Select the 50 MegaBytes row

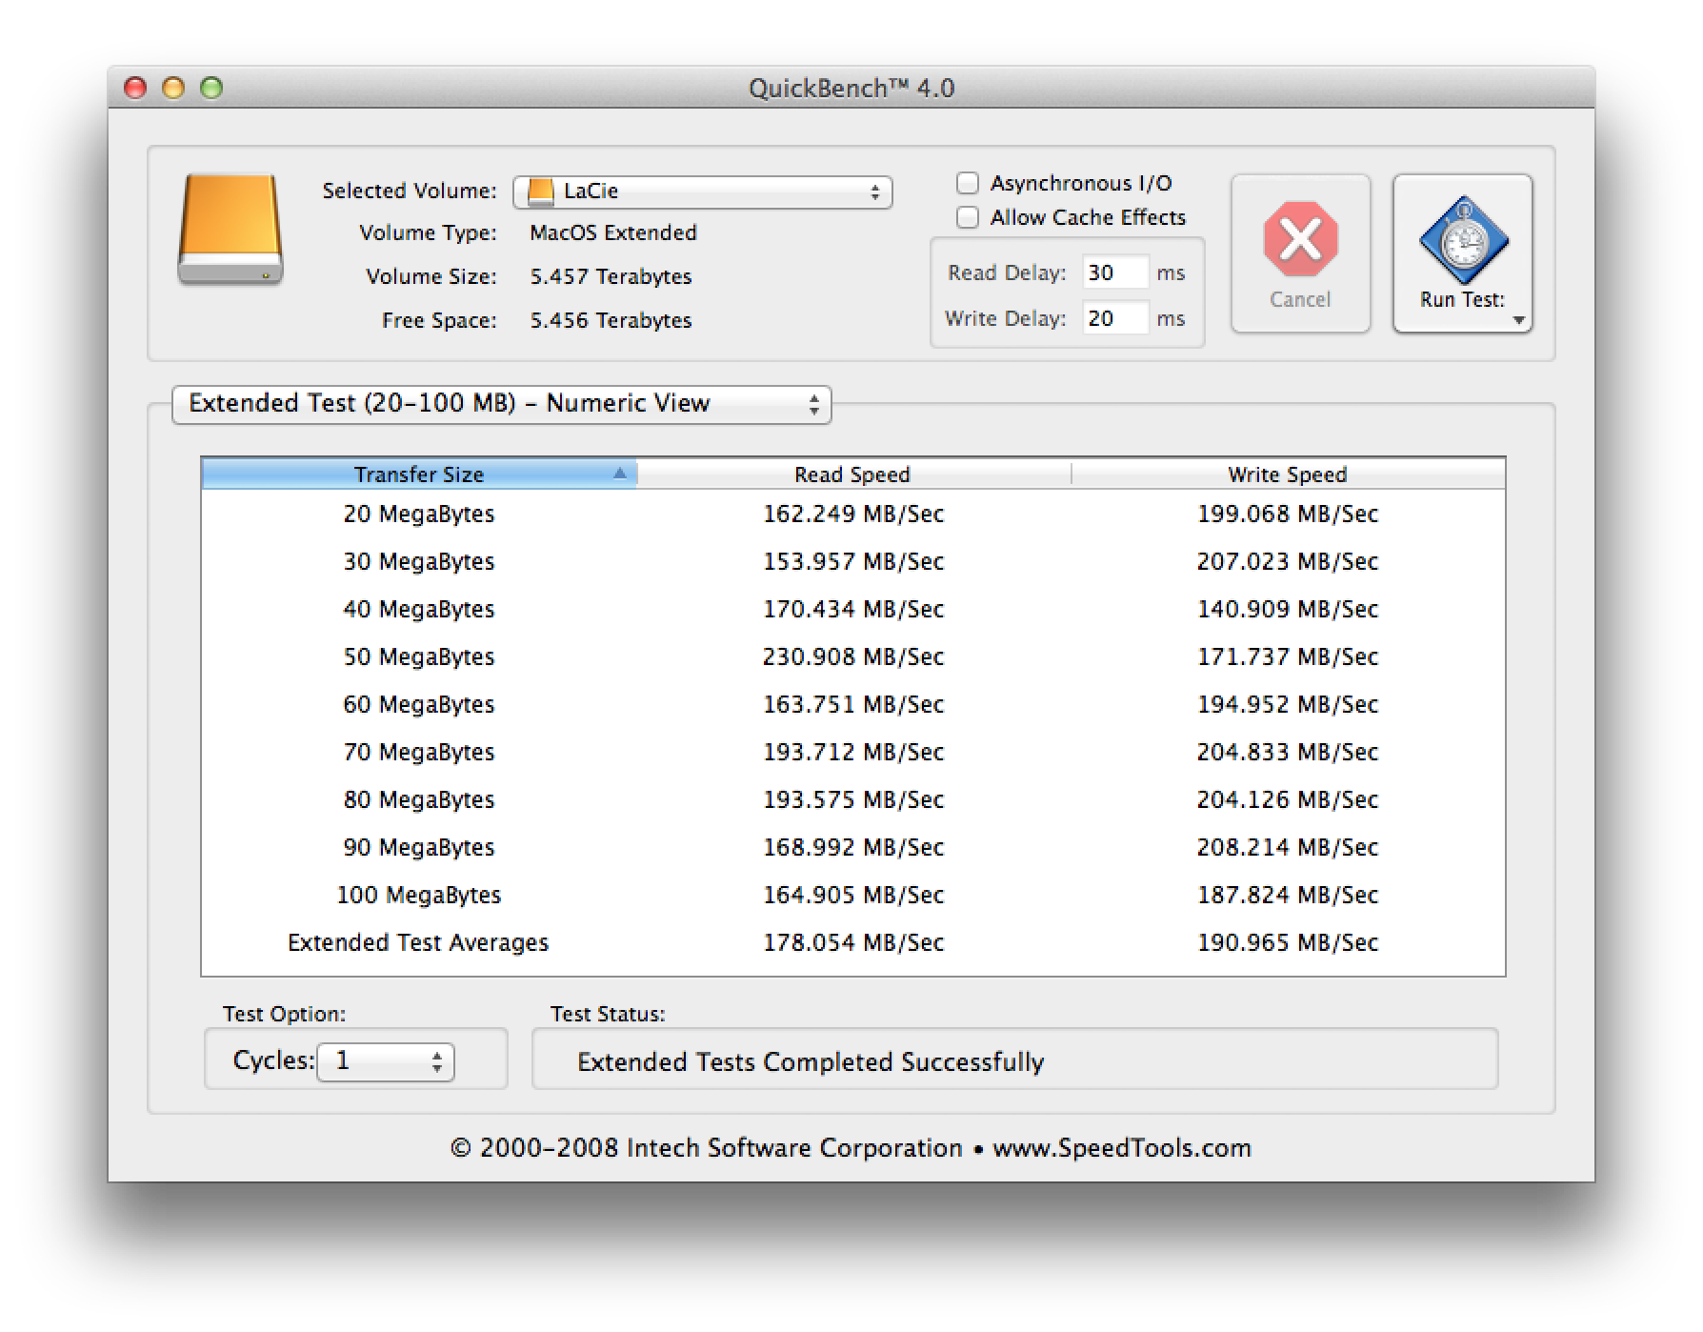tap(853, 656)
